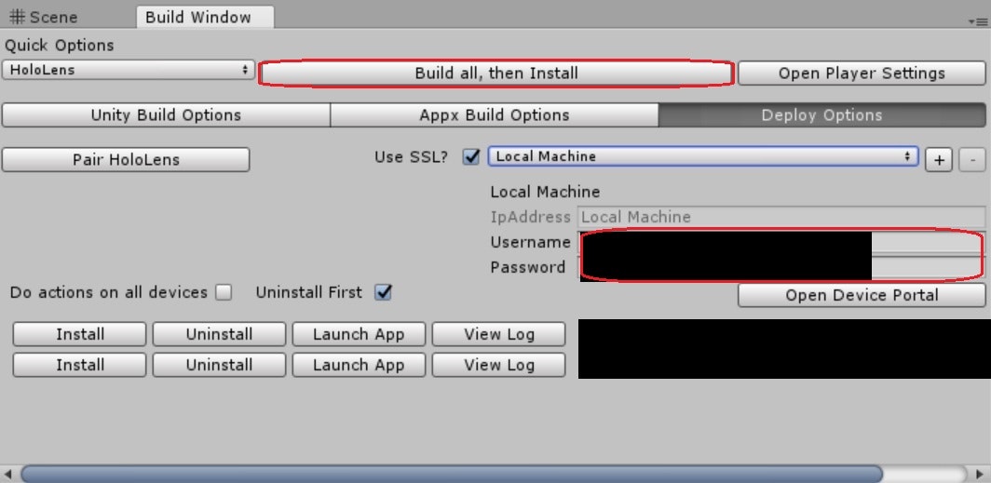Click Uninstall in the second row
The height and width of the screenshot is (483, 991).
tap(219, 365)
